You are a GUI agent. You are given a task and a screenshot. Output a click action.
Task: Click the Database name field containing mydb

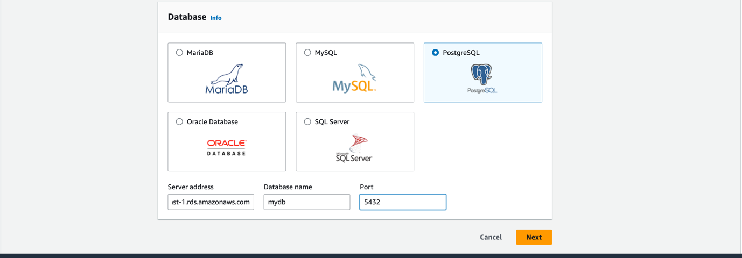[307, 202]
